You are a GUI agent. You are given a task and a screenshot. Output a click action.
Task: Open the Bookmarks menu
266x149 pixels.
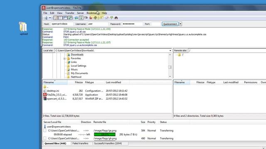[92, 13]
